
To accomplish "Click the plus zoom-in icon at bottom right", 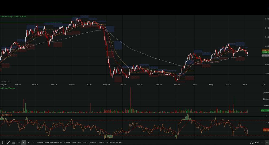I will [x=266, y=143].
